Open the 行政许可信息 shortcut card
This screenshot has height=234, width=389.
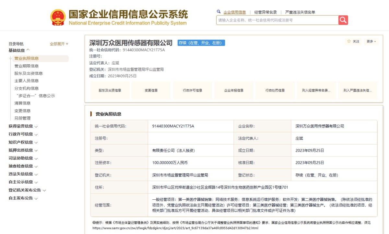coord(192,90)
